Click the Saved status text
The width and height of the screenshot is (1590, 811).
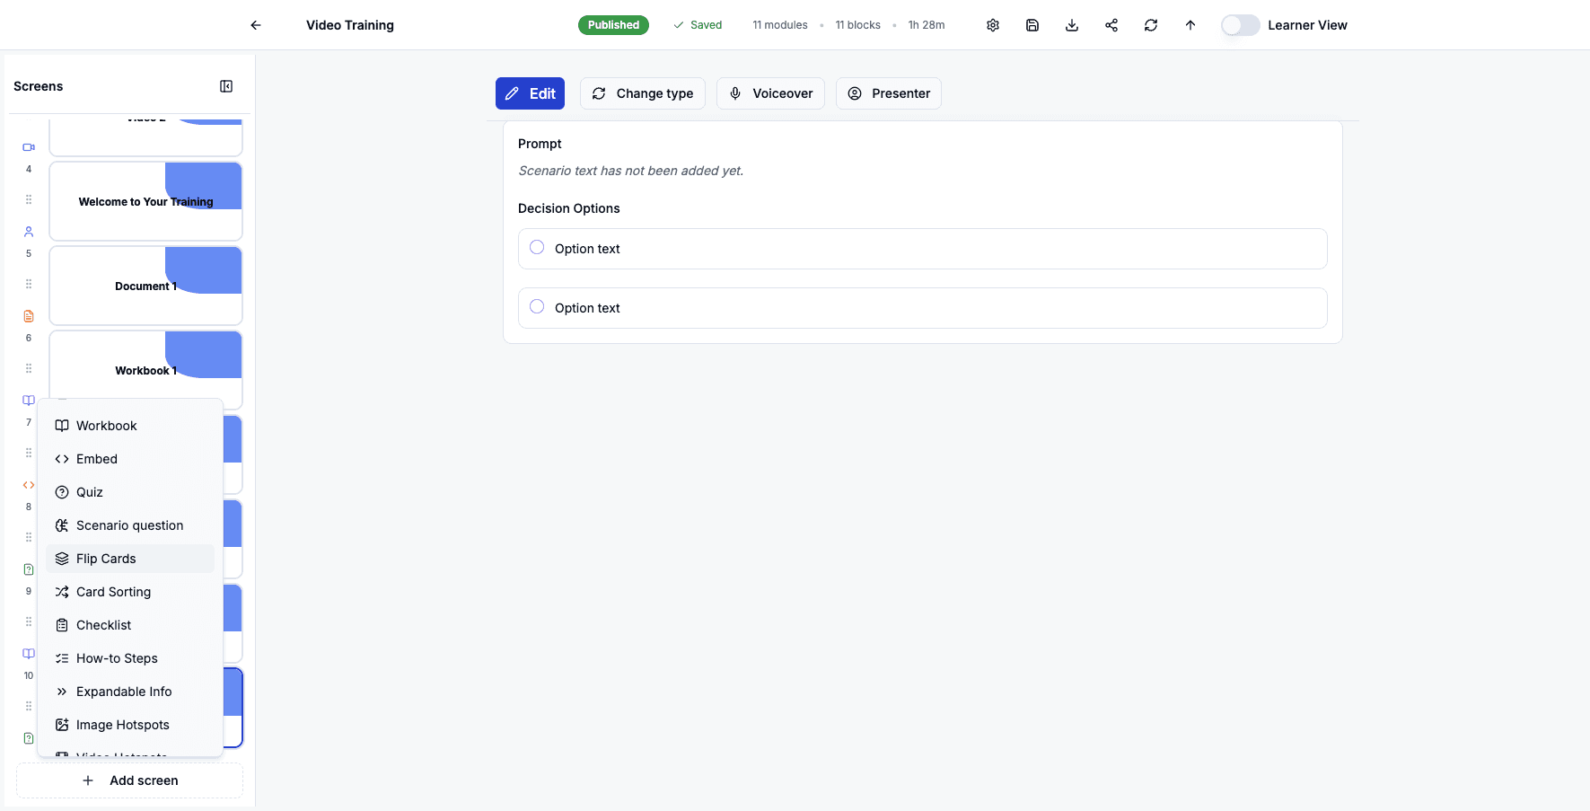pyautogui.click(x=706, y=25)
